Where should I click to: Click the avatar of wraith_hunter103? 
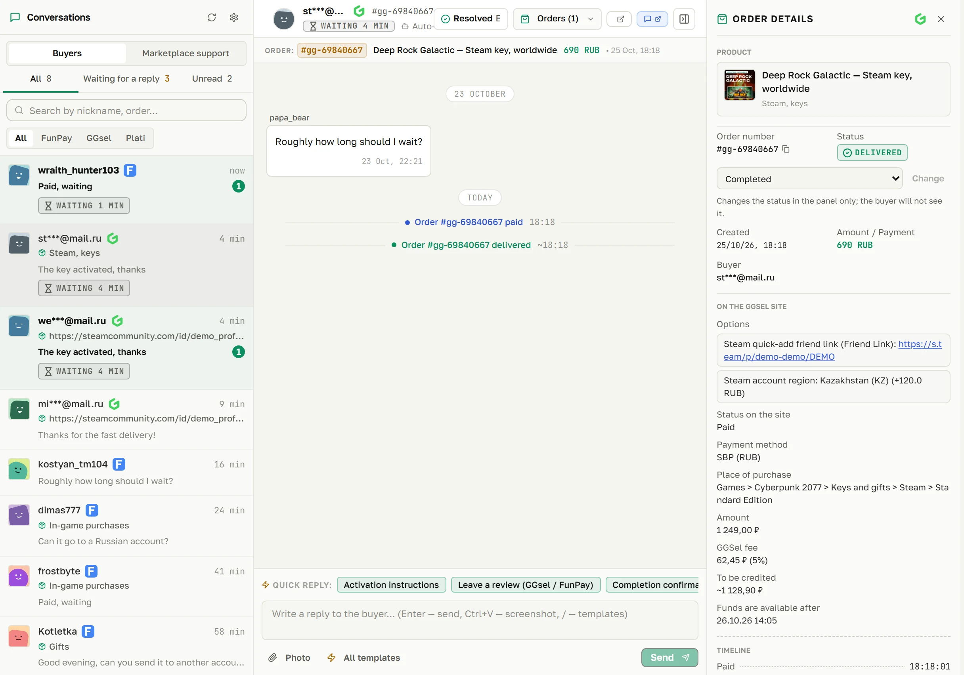(19, 175)
